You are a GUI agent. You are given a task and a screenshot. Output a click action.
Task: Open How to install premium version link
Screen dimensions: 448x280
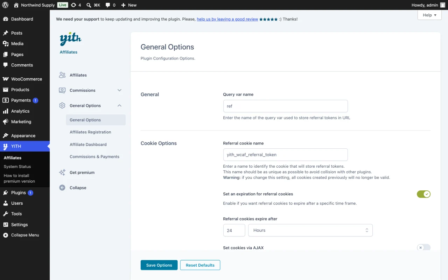click(x=19, y=178)
